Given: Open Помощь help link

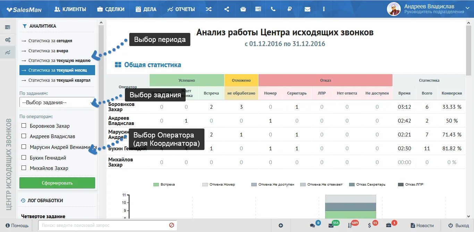Looking at the screenshot, I should click(x=17, y=225).
